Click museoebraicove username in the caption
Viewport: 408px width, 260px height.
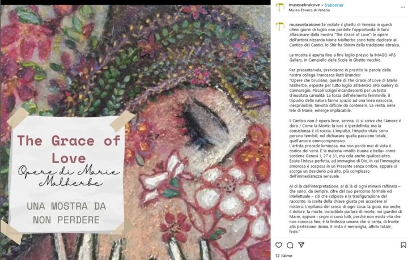[305, 24]
